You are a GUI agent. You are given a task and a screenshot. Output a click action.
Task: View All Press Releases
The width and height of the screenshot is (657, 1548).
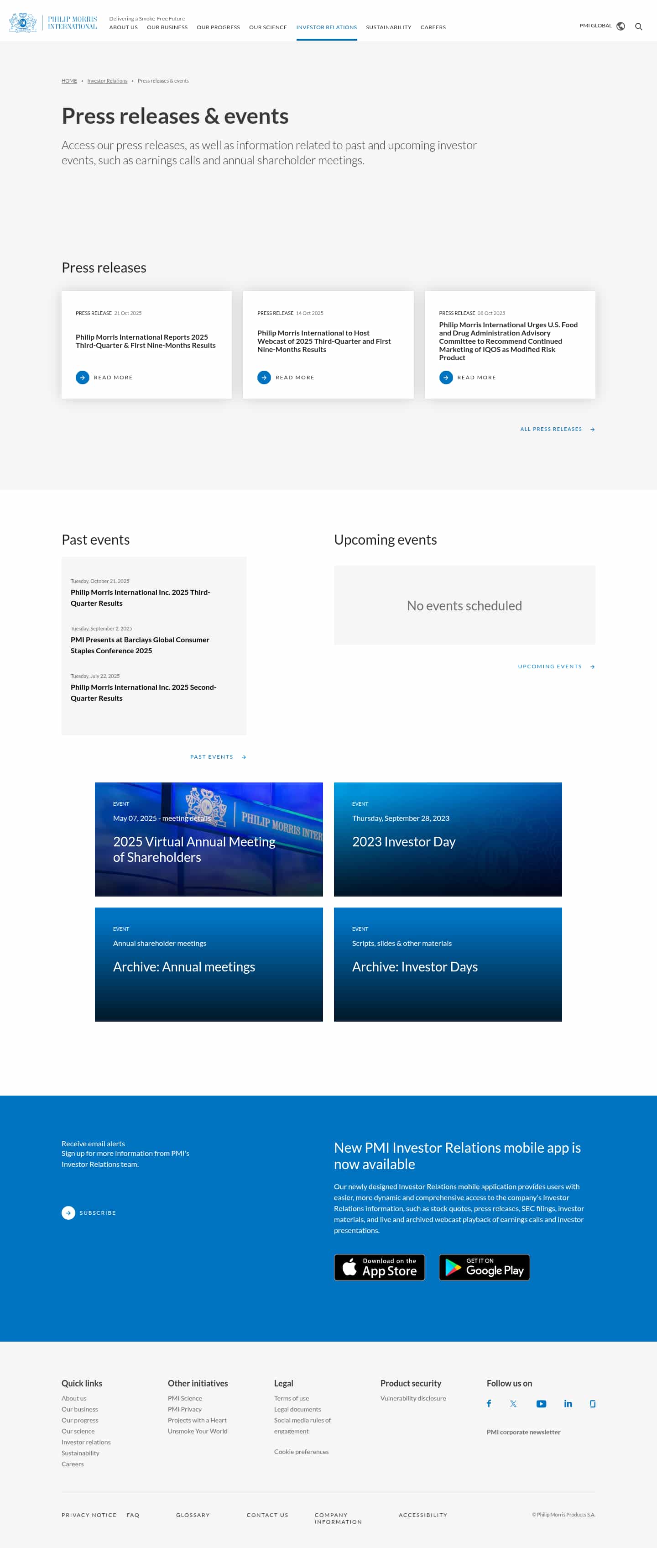pos(551,429)
